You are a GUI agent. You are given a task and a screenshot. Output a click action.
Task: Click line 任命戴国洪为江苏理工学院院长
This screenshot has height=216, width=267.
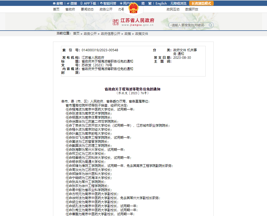click(89, 145)
